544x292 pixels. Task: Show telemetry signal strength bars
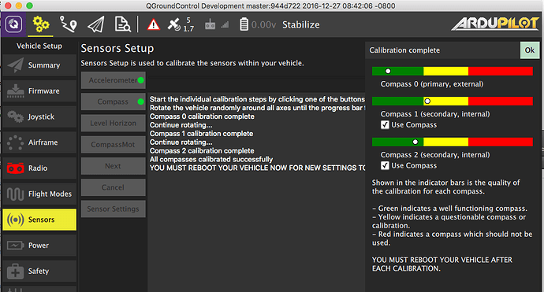pos(225,24)
